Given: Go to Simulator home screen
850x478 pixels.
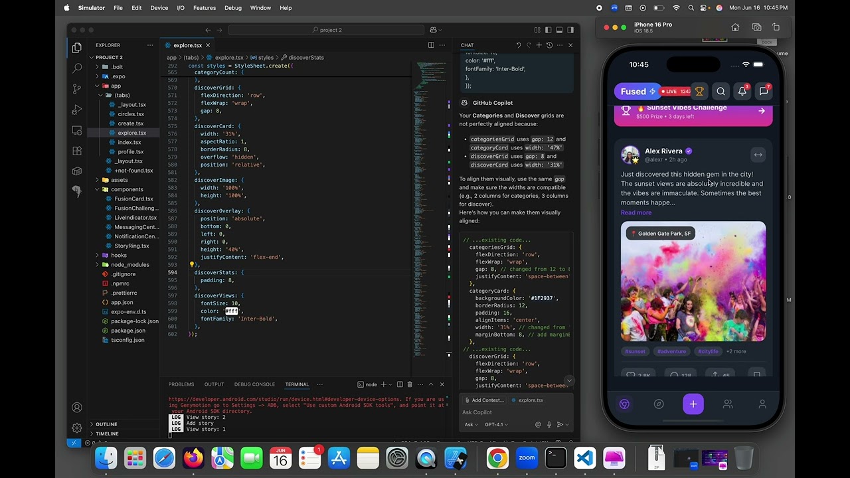Looking at the screenshot, I should tap(735, 27).
